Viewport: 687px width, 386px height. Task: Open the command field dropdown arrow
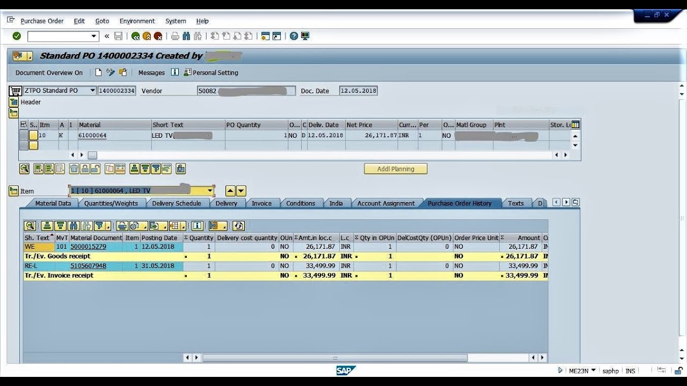click(94, 36)
